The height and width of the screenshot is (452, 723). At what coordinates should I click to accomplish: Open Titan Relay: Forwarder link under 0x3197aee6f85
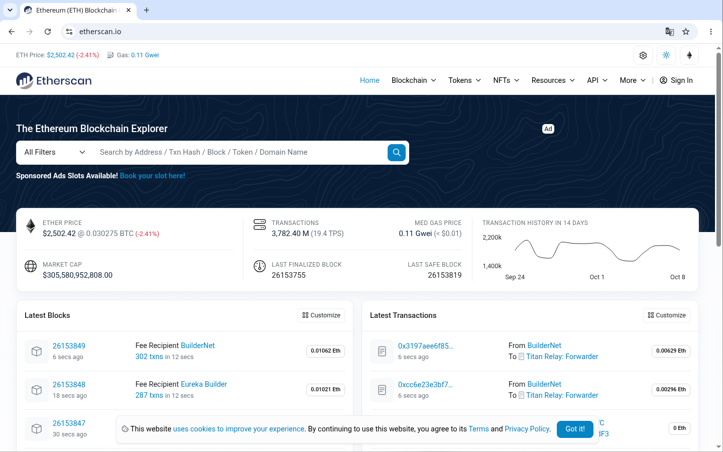[562, 357]
